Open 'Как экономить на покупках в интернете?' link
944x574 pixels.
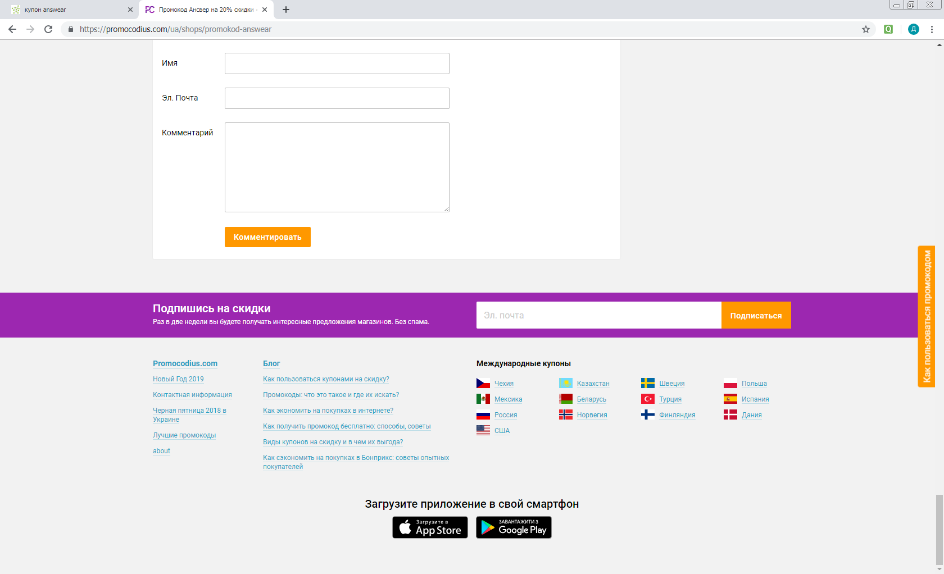pyautogui.click(x=328, y=411)
